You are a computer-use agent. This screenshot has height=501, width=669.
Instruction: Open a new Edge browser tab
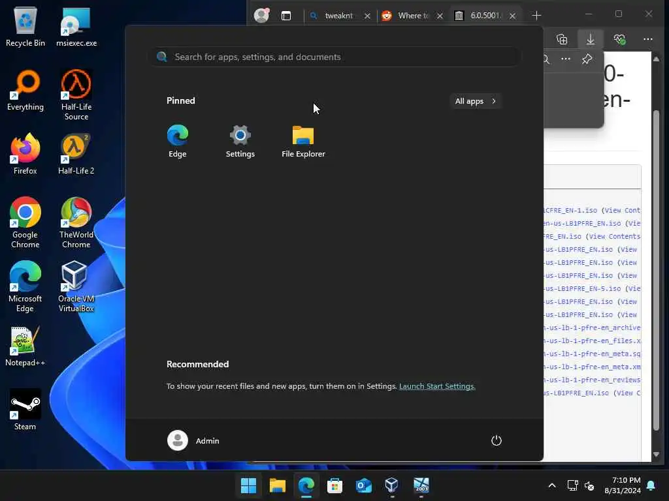(x=536, y=16)
